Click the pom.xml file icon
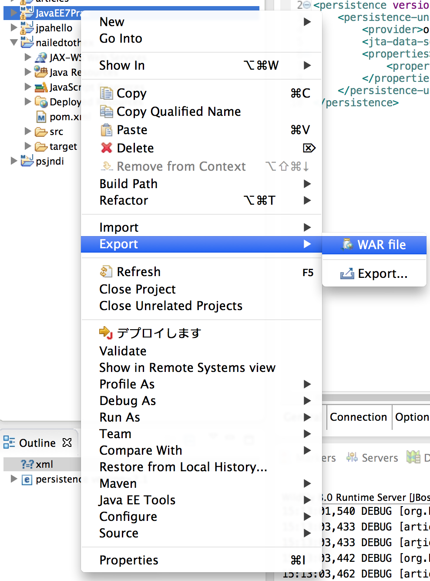Viewport: 430px width, 581px height. (x=41, y=117)
